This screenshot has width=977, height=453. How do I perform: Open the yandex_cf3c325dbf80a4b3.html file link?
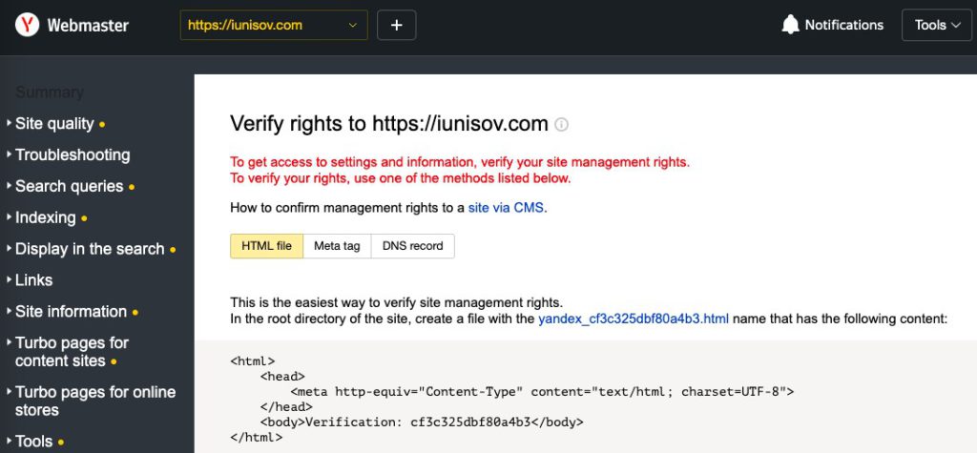pyautogui.click(x=634, y=319)
